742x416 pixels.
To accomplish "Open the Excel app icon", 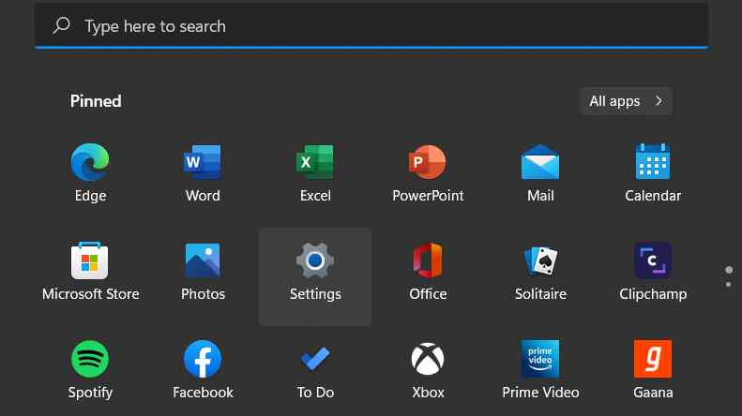I will pos(315,162).
